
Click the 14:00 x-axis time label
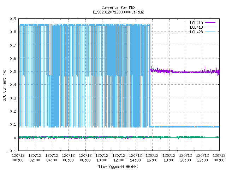[135, 160]
